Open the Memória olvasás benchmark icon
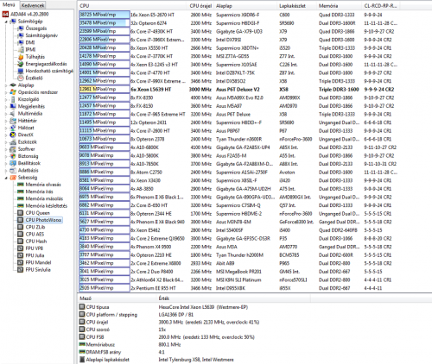The height and width of the screenshot is (364, 432). click(x=20, y=185)
